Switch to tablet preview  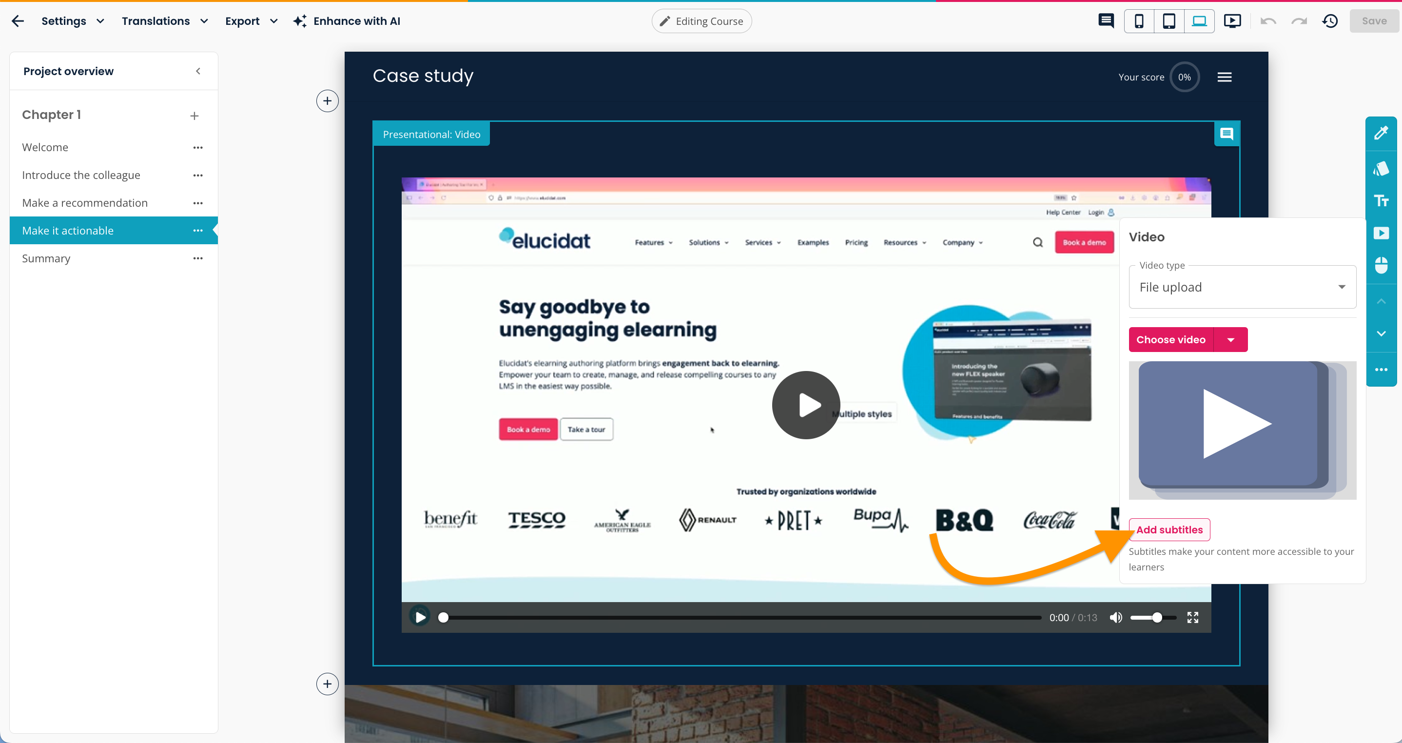pos(1168,21)
